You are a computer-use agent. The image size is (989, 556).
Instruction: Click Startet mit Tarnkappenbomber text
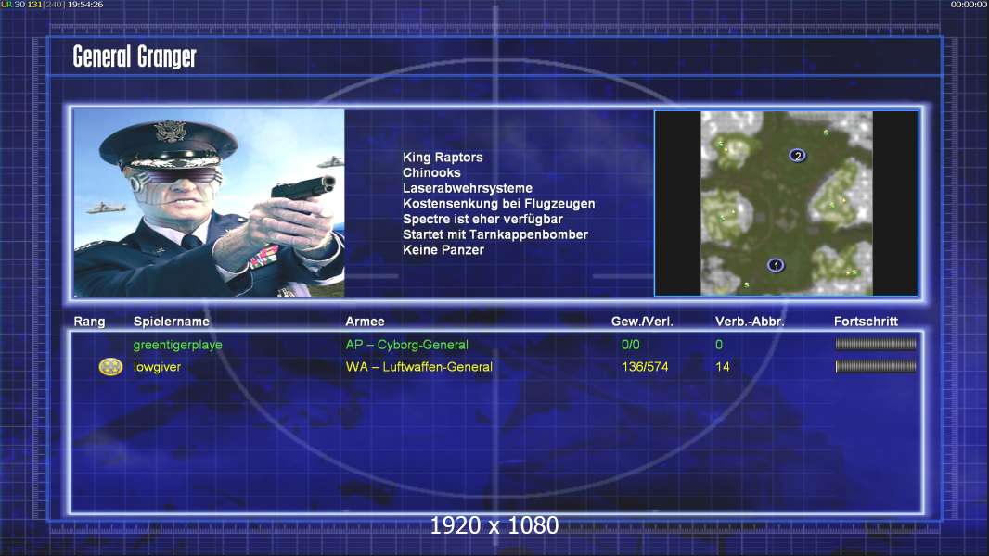[x=495, y=234]
